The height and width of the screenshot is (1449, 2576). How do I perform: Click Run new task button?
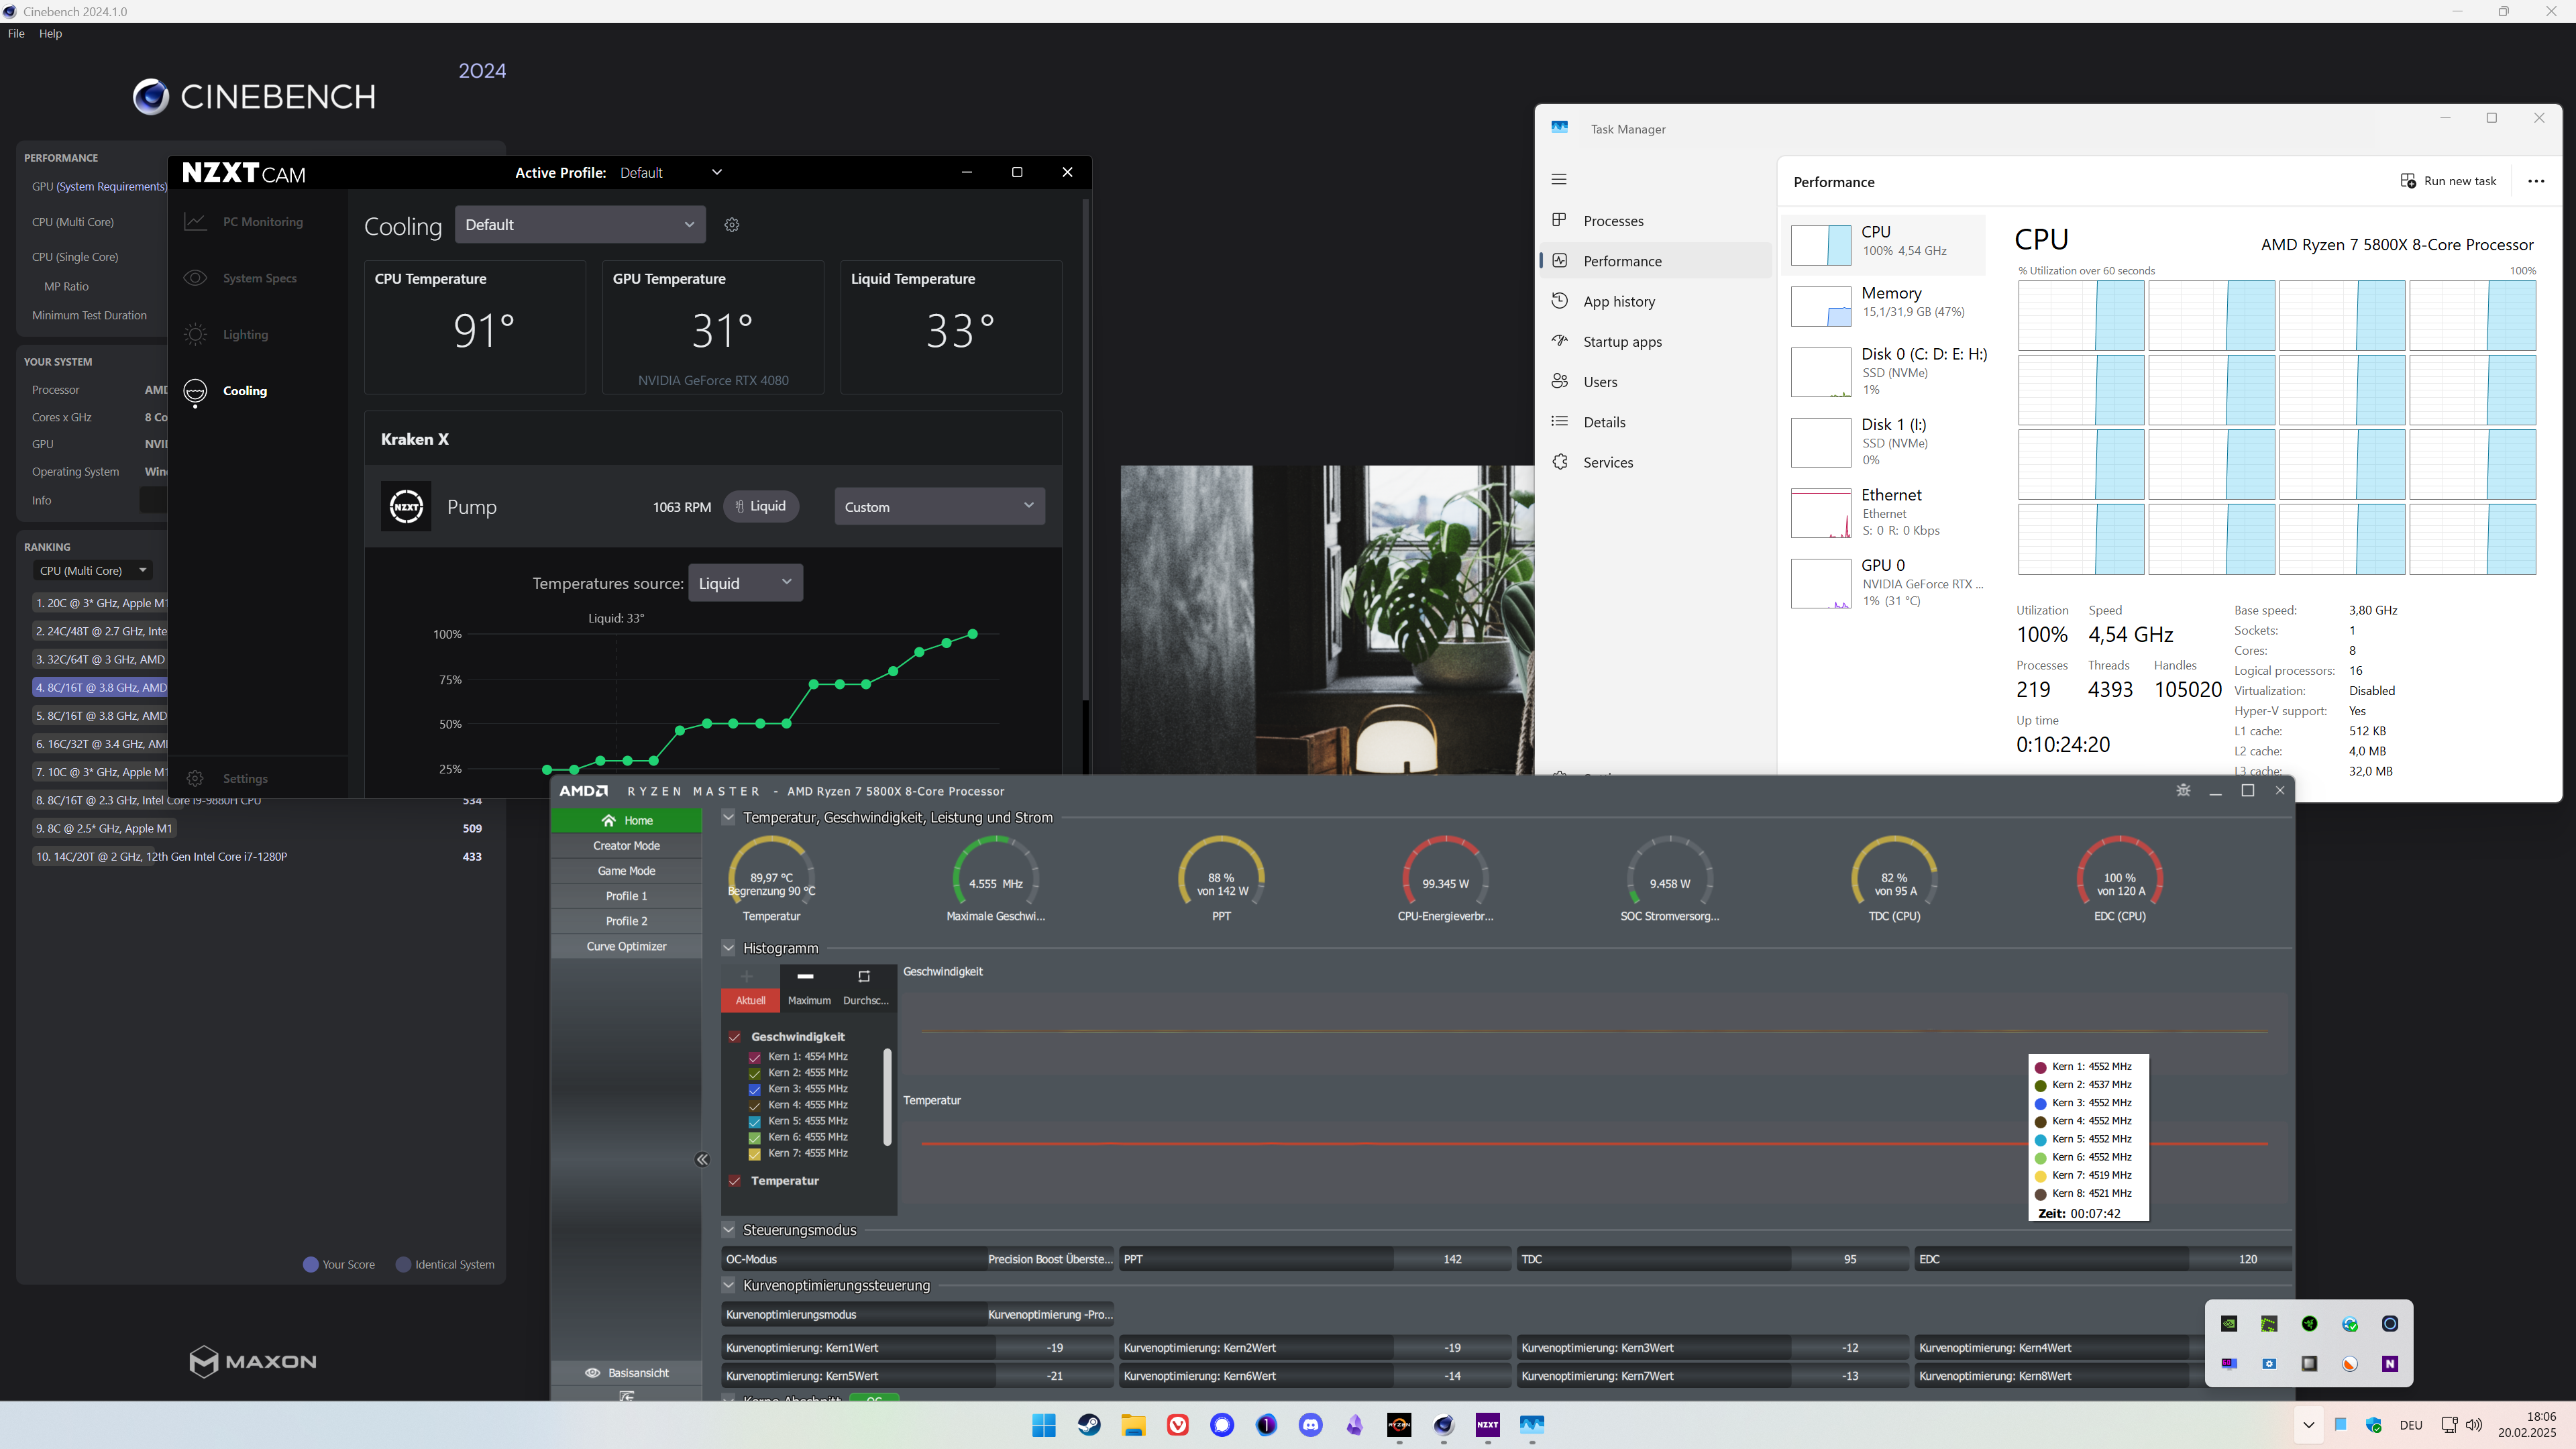[x=2449, y=181]
